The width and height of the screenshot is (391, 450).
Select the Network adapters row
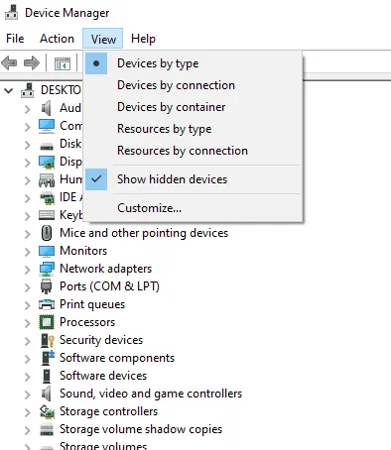[105, 269]
